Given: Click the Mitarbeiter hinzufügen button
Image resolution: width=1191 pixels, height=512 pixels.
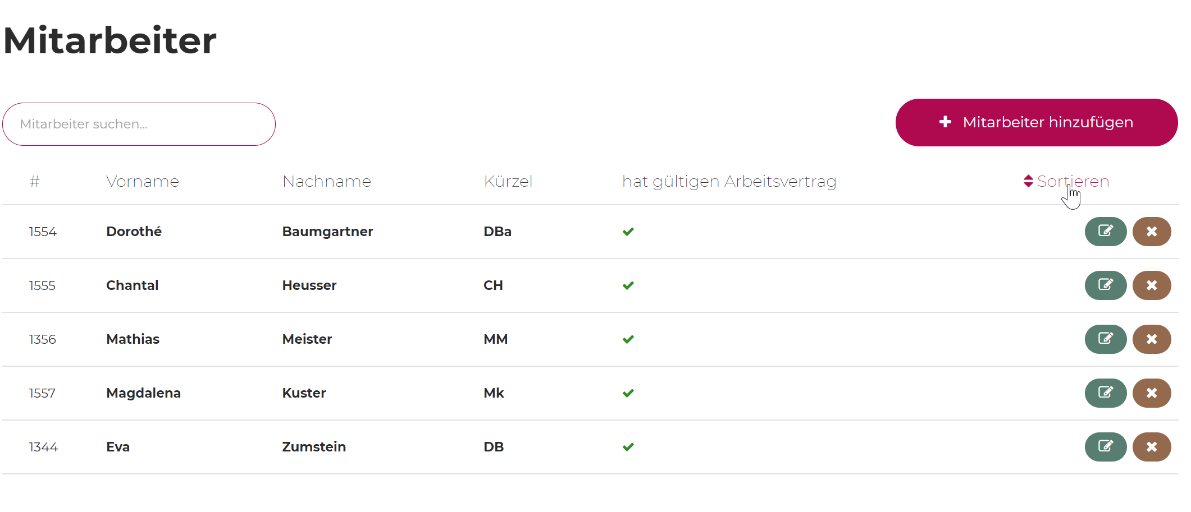Looking at the screenshot, I should point(1036,122).
